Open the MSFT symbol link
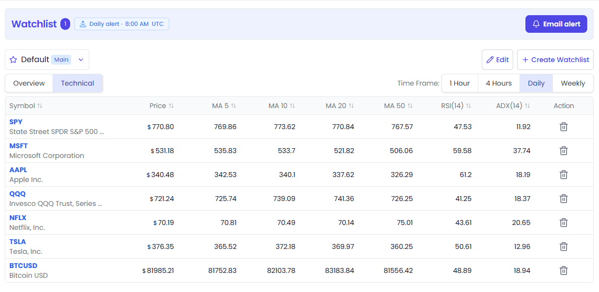Image resolution: width=599 pixels, height=292 pixels. click(x=19, y=146)
